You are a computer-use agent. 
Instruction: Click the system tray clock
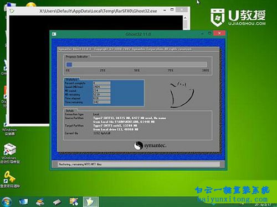263,204
